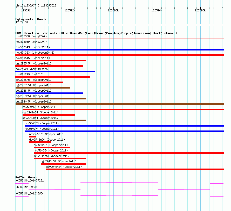Click the blue bar under nsv560574
The width and height of the screenshot is (231, 211).
(124, 131)
